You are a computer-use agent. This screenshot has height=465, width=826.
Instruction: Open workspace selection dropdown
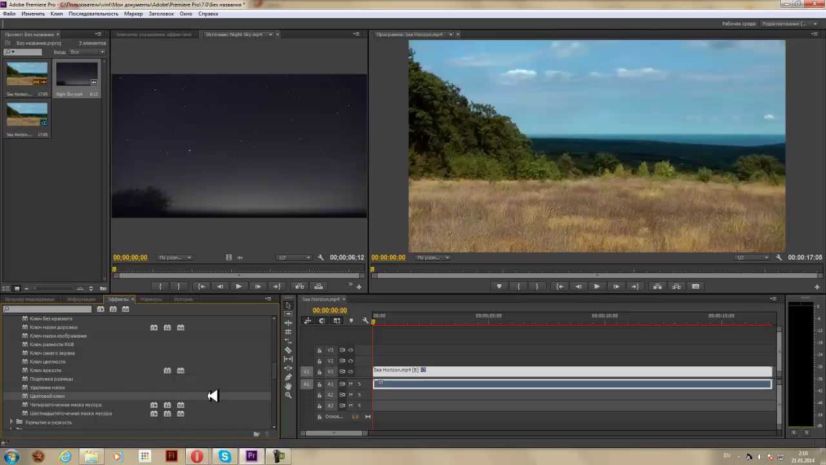(789, 24)
